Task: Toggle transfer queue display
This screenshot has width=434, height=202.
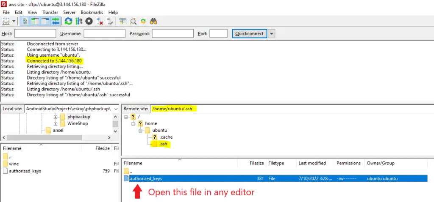Action: click(x=56, y=21)
